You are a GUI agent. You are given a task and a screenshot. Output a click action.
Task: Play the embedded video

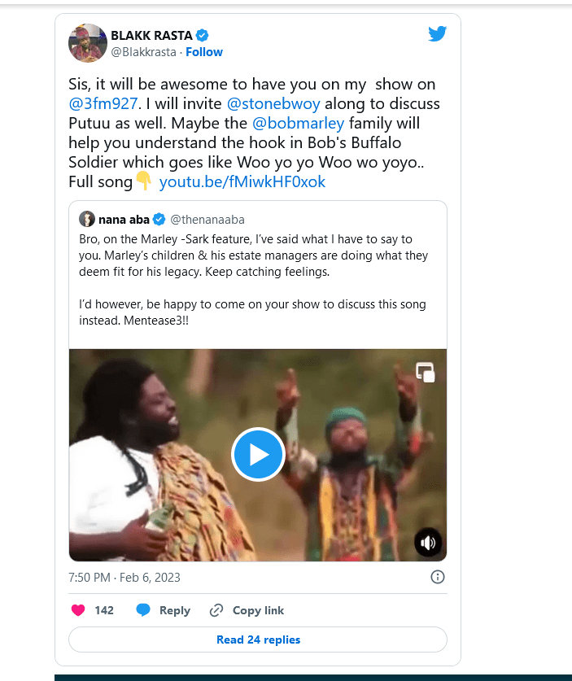click(x=258, y=455)
